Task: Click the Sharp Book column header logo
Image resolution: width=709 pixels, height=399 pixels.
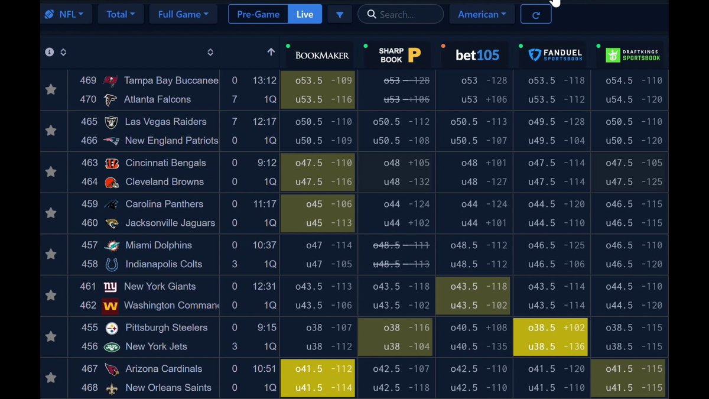Action: click(399, 55)
